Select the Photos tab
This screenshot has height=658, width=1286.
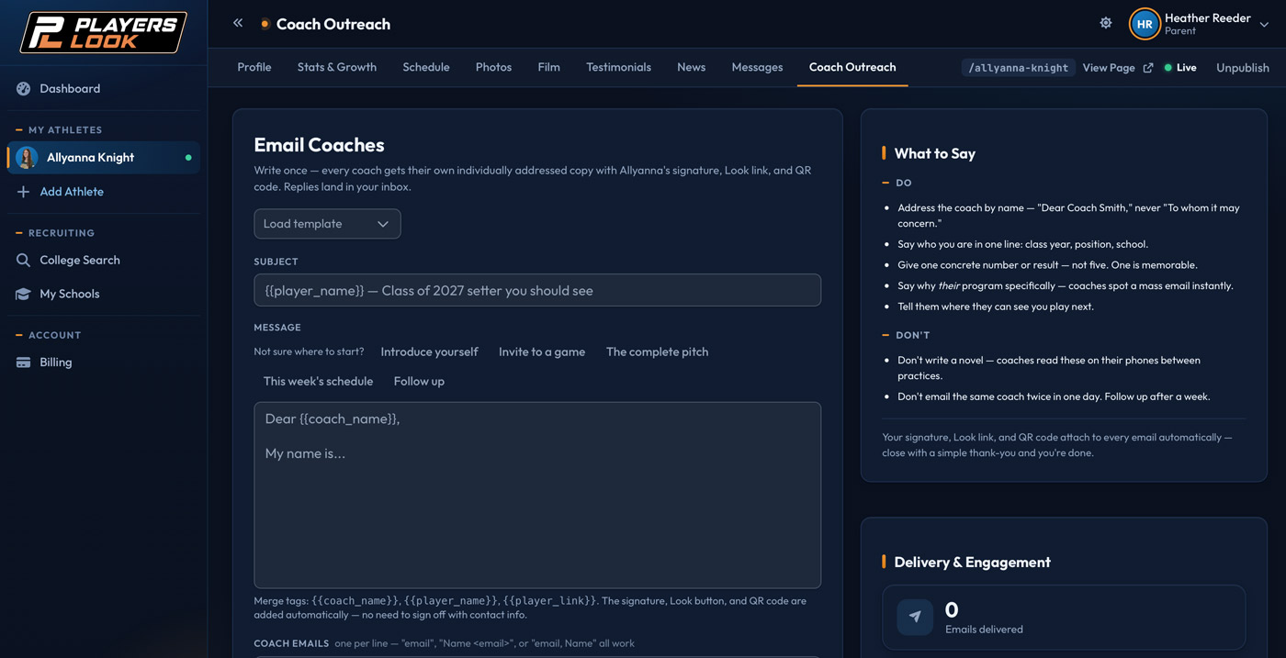pyautogui.click(x=493, y=67)
